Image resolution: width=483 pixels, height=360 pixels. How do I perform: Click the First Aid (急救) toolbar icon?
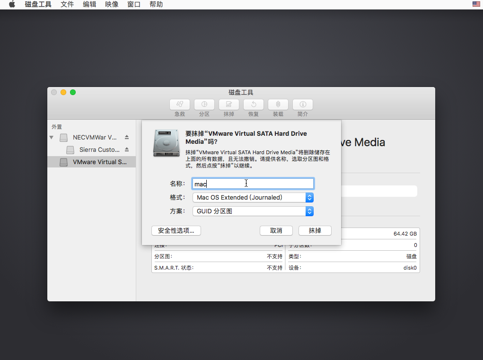click(180, 105)
